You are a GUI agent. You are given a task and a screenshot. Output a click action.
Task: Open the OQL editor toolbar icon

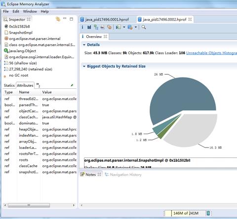pyautogui.click(x=103, y=27)
